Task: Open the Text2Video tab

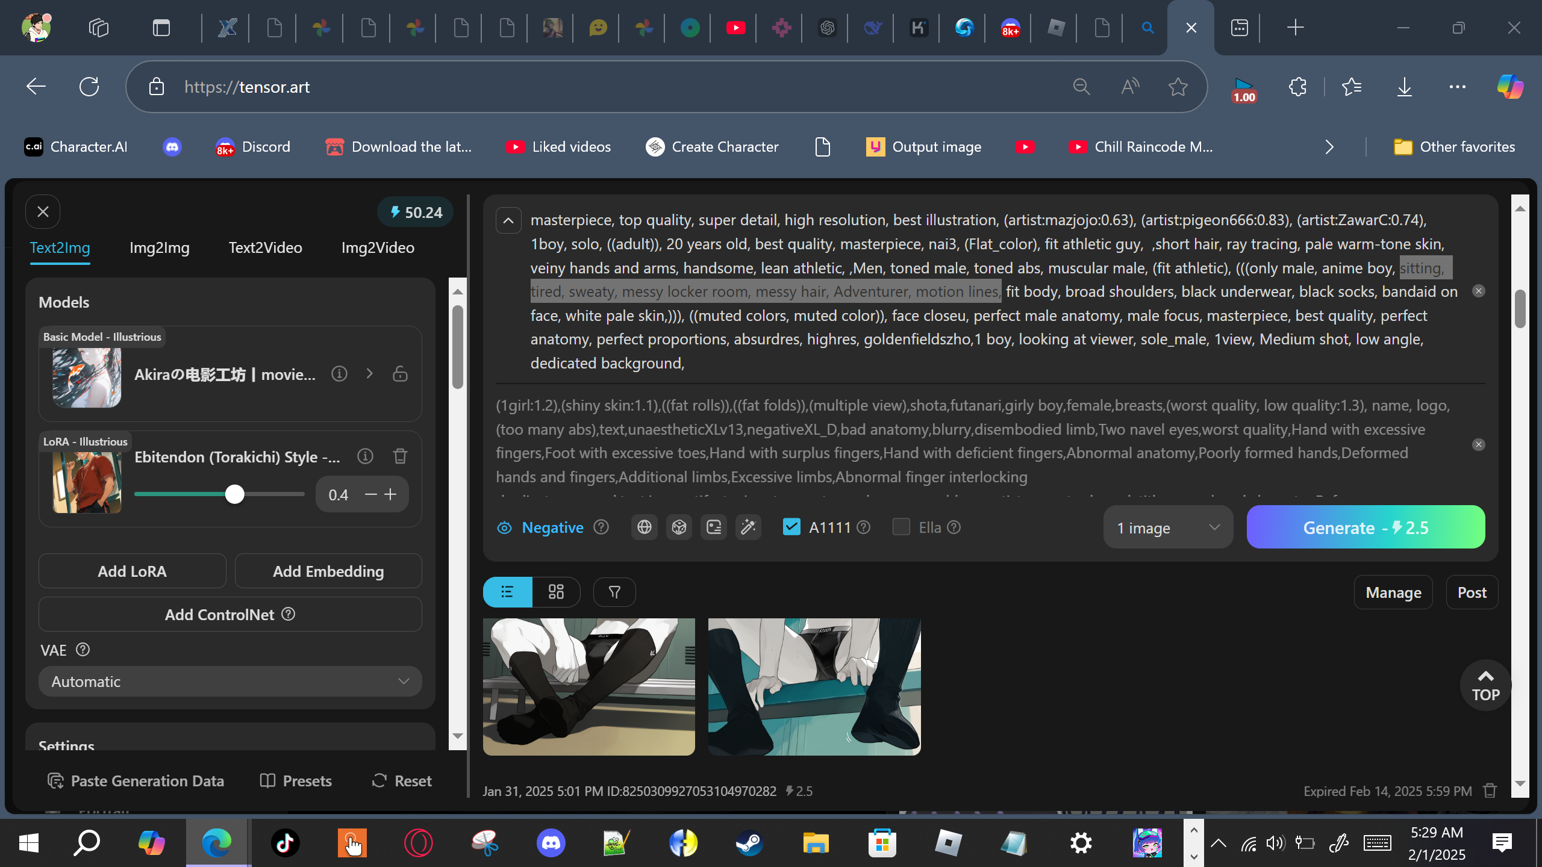Action: (265, 247)
